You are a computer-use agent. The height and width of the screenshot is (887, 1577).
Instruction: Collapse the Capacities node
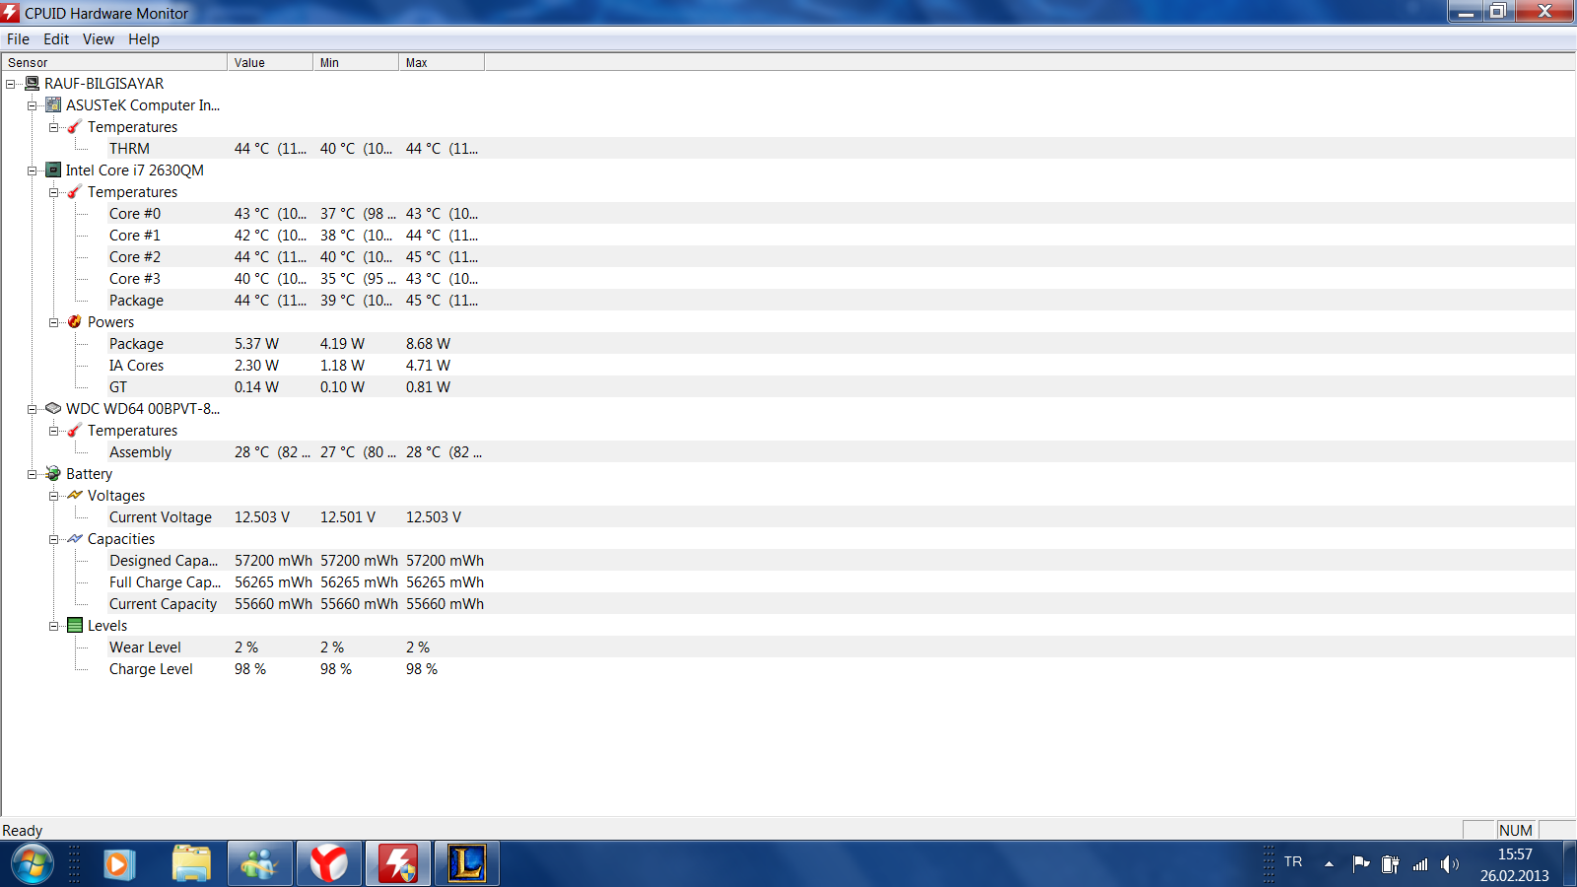point(54,539)
